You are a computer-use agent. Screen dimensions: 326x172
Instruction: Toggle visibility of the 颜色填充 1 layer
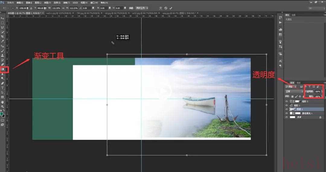(286, 113)
